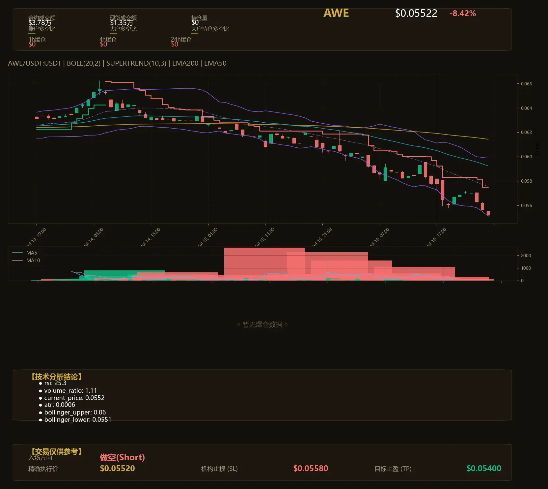Click the 大户持仓多空比 label
This screenshot has height=489, width=548.
point(210,29)
